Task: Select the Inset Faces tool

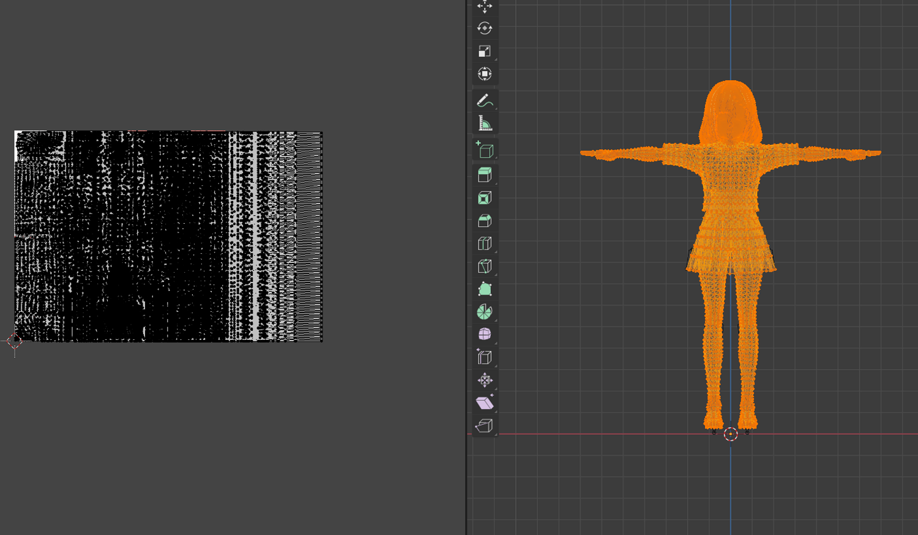Action: 484,198
